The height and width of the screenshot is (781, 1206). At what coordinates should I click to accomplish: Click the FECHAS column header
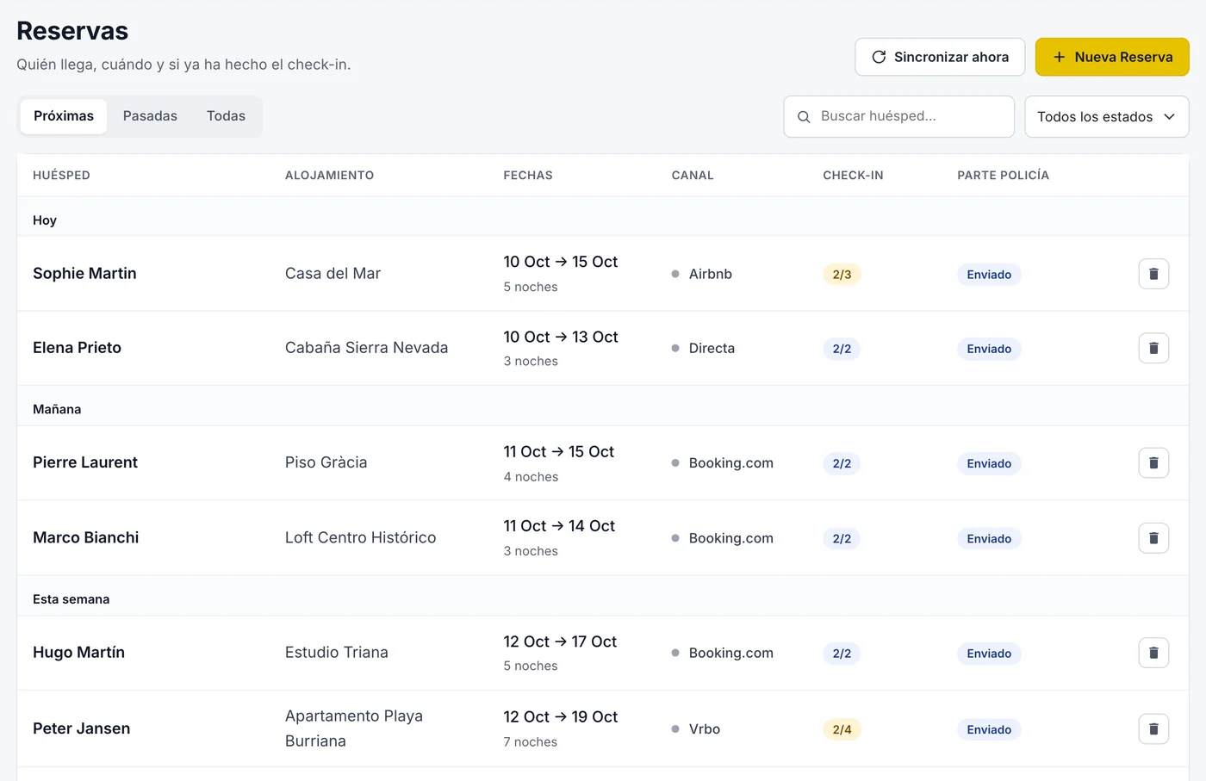[528, 175]
